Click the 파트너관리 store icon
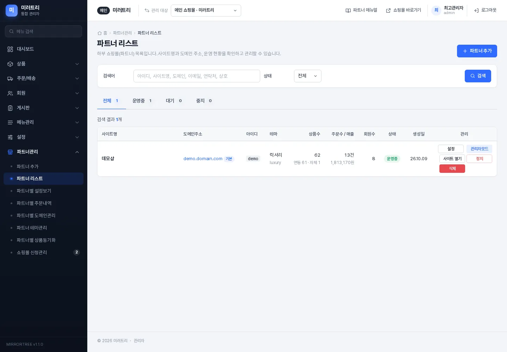This screenshot has width=507, height=352. click(x=10, y=152)
